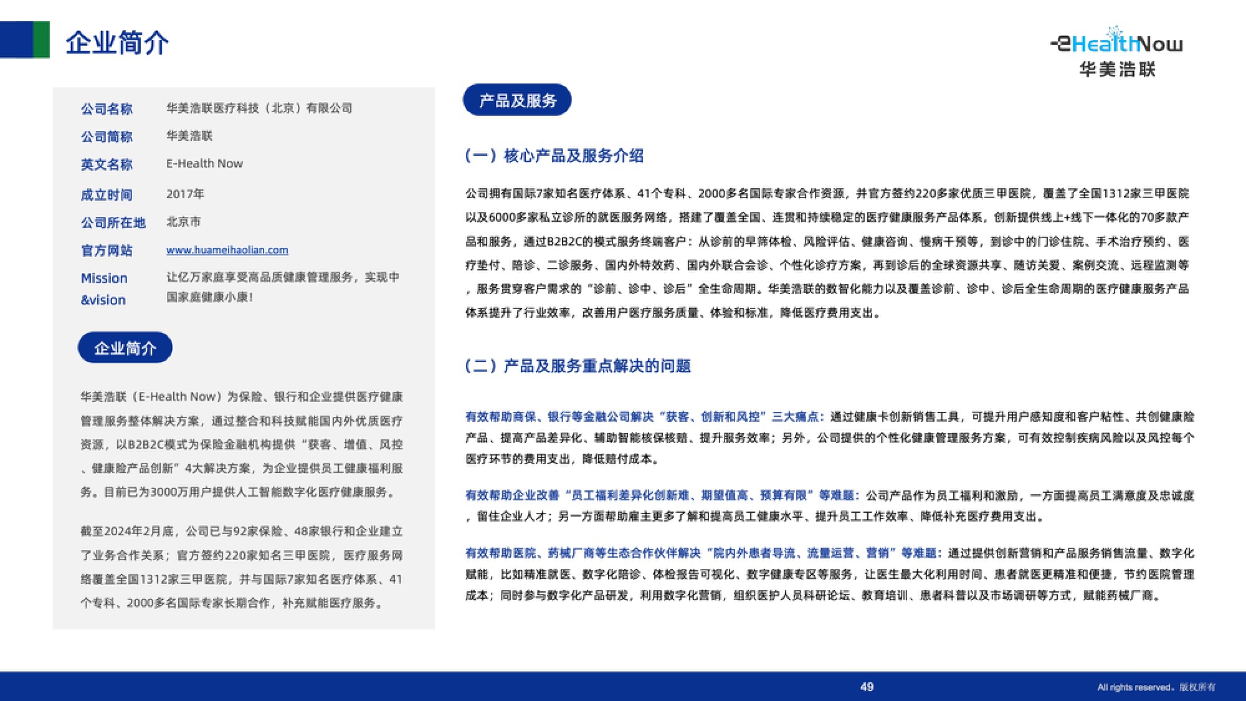
Task: Click the 公司名称 label
Action: 107,109
